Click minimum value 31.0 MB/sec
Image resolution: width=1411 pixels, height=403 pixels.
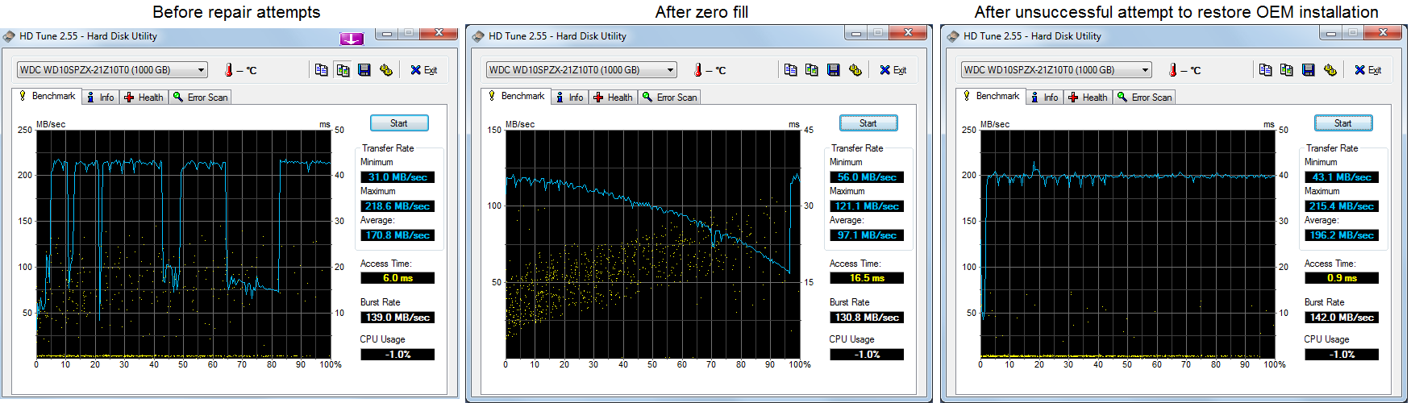pos(397,177)
